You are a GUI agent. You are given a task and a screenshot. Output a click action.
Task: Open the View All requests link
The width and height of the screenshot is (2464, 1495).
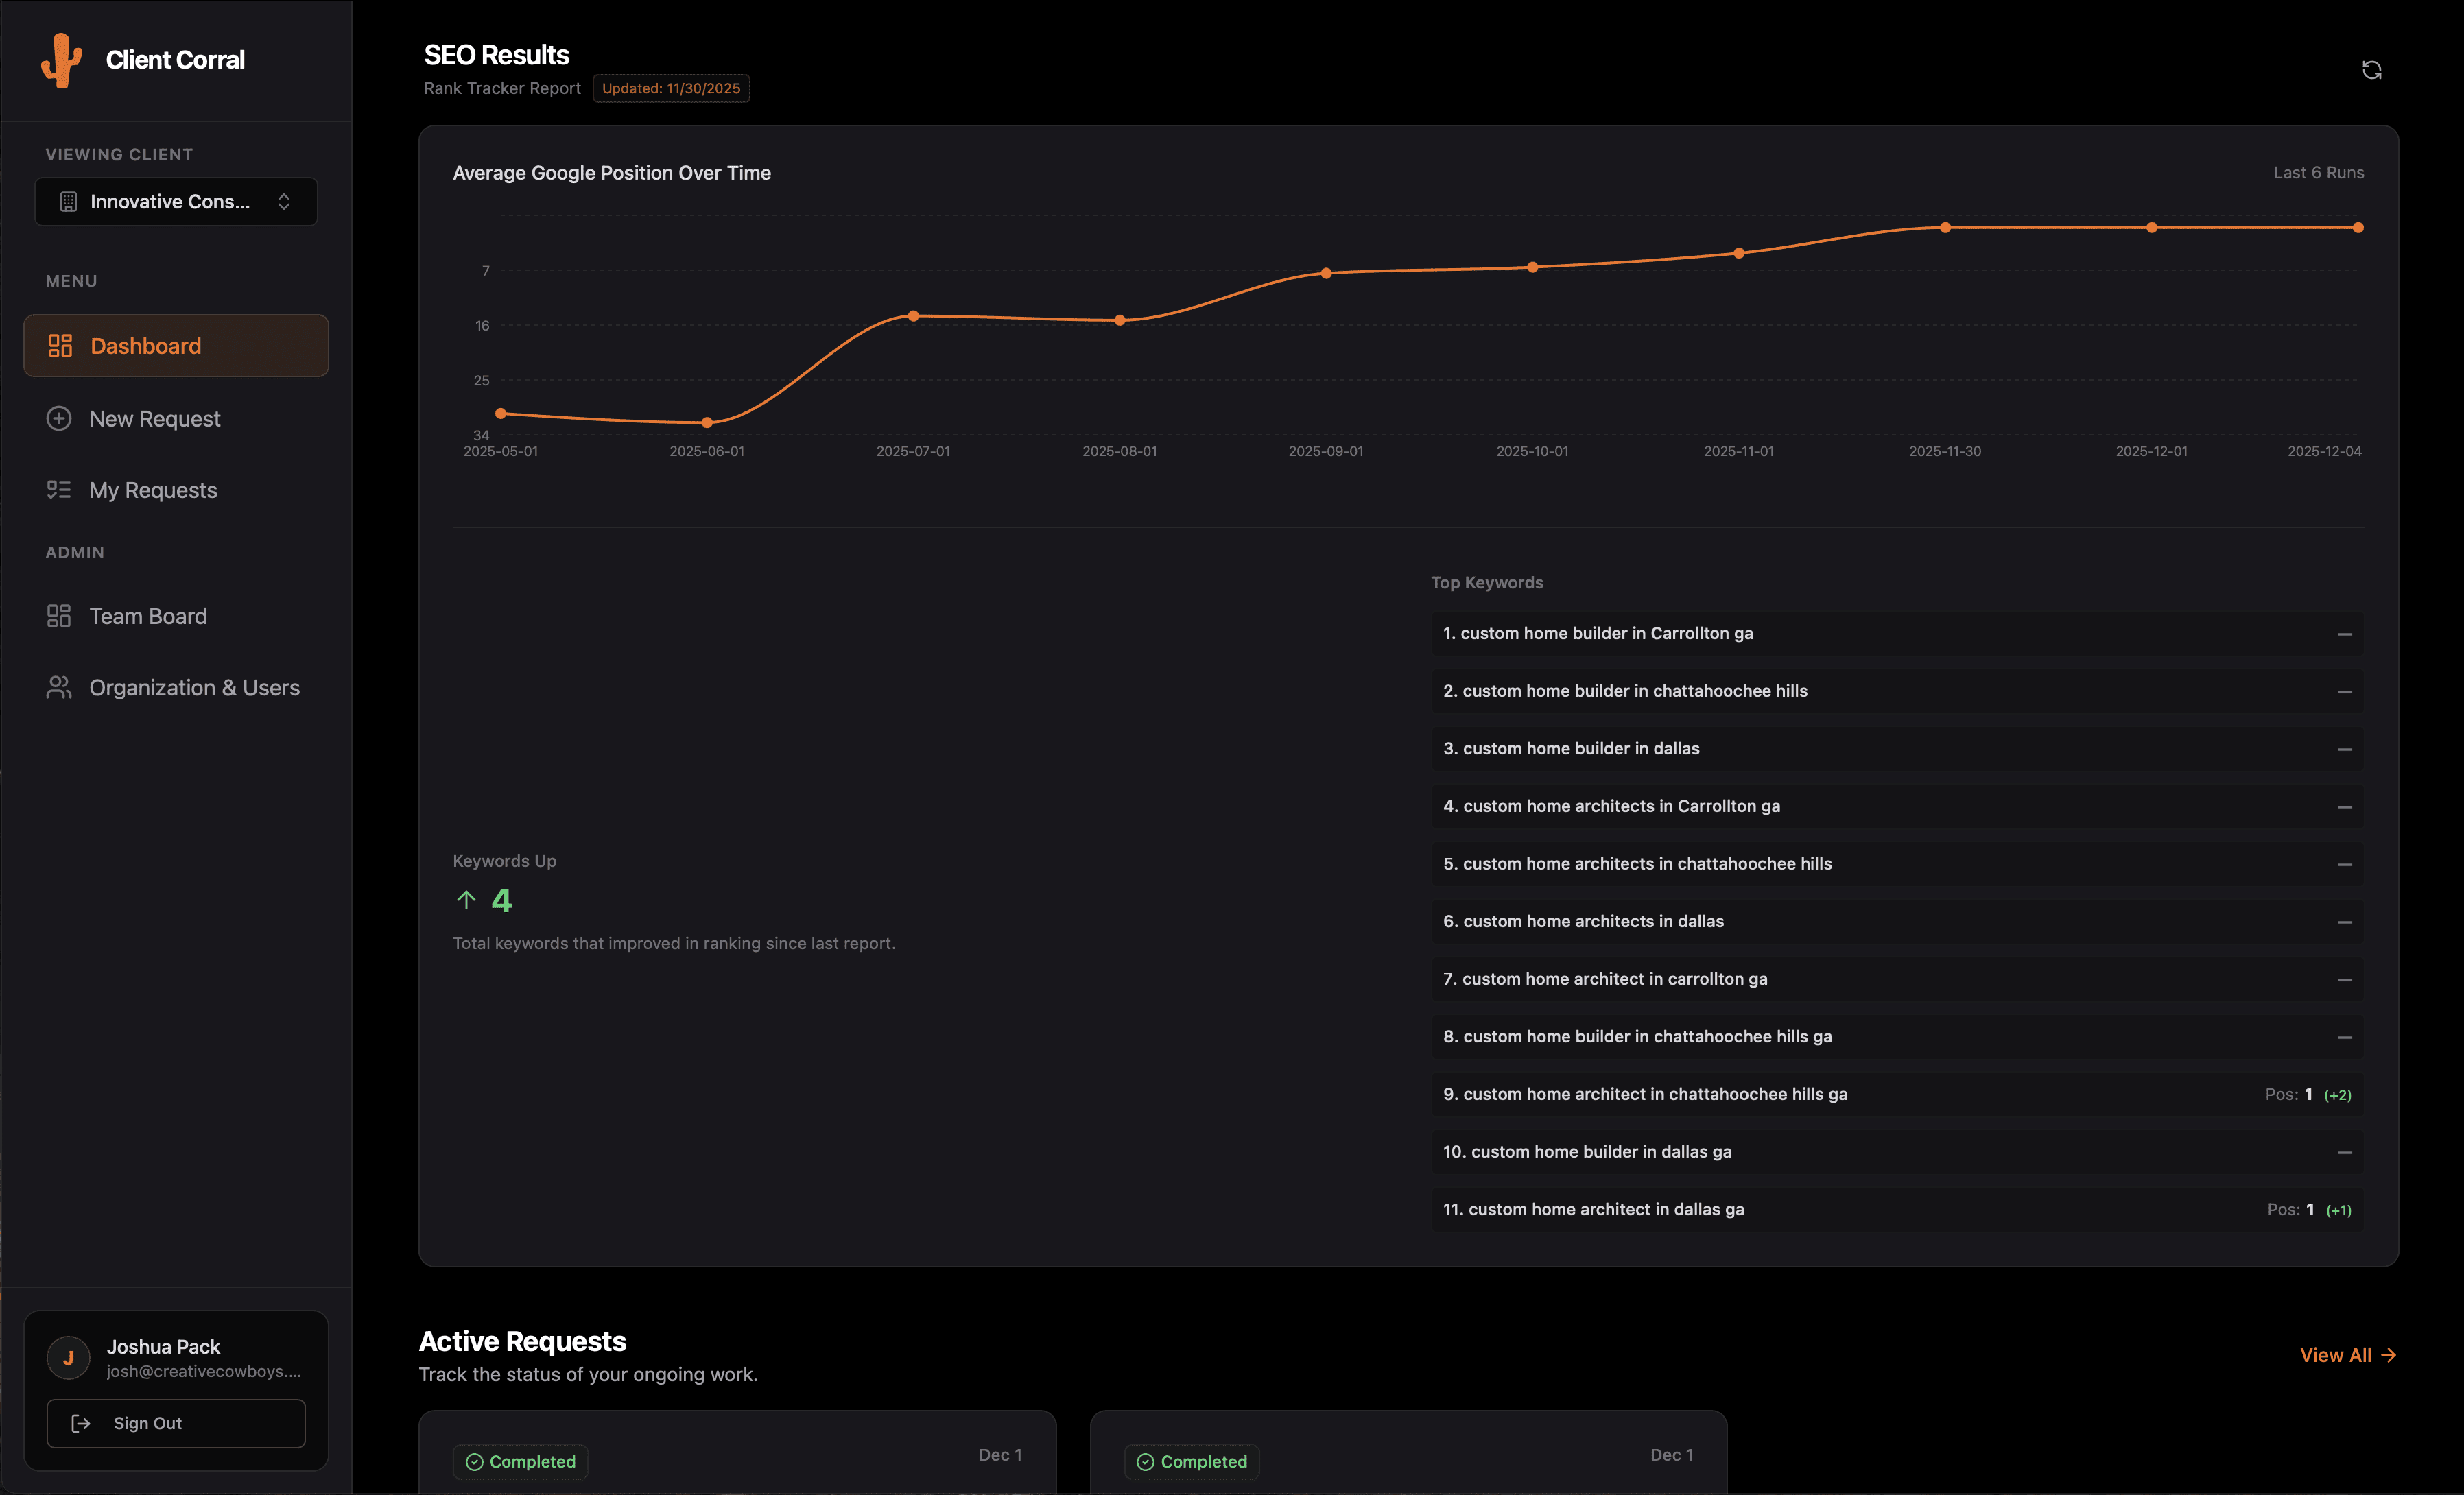tap(2347, 1355)
